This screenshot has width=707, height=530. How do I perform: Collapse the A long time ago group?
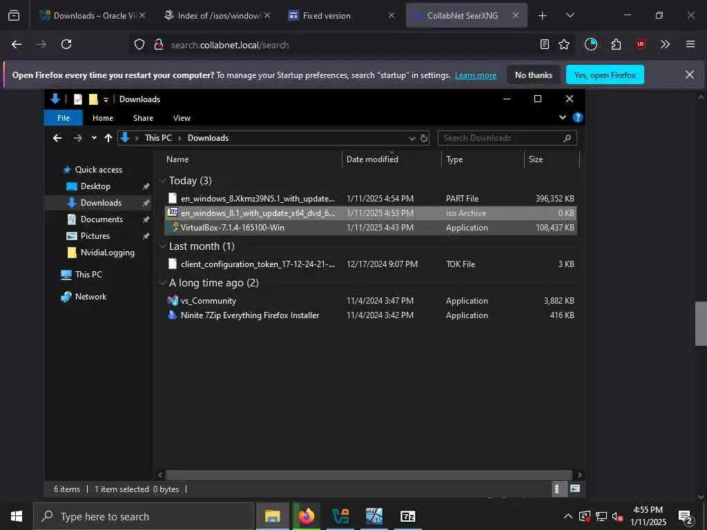(162, 282)
